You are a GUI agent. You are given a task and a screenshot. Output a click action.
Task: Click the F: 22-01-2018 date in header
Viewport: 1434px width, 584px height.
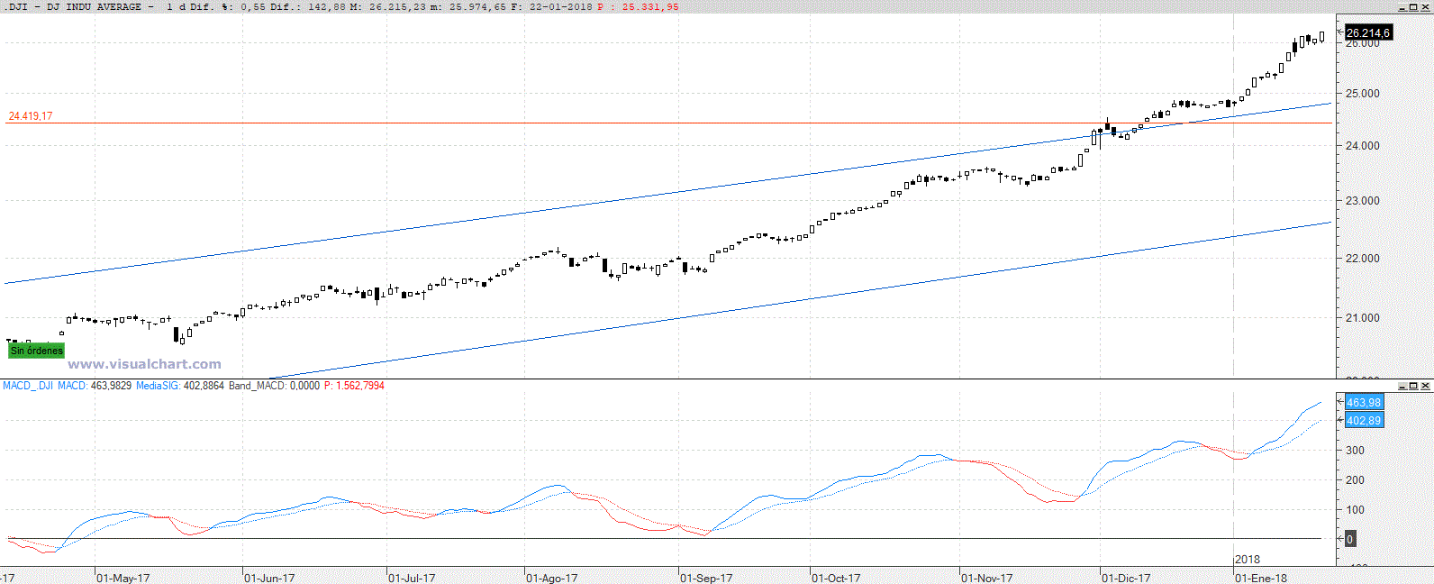point(551,6)
